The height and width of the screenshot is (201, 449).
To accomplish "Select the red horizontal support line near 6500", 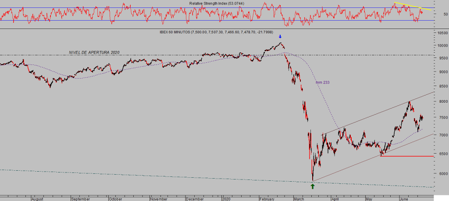I will point(406,156).
